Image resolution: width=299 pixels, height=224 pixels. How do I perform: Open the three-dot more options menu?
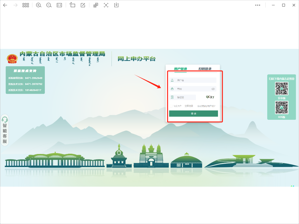click(x=258, y=5)
